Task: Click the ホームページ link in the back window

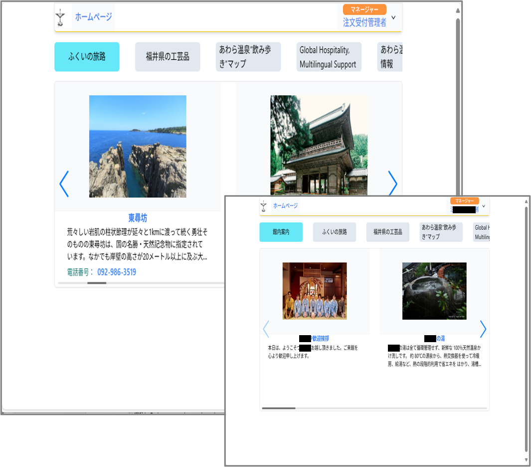Action: pyautogui.click(x=93, y=17)
